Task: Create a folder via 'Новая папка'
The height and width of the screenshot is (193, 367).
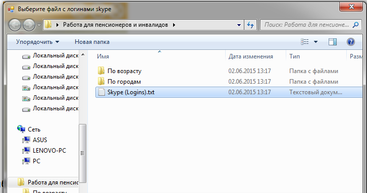Action: pyautogui.click(x=92, y=42)
